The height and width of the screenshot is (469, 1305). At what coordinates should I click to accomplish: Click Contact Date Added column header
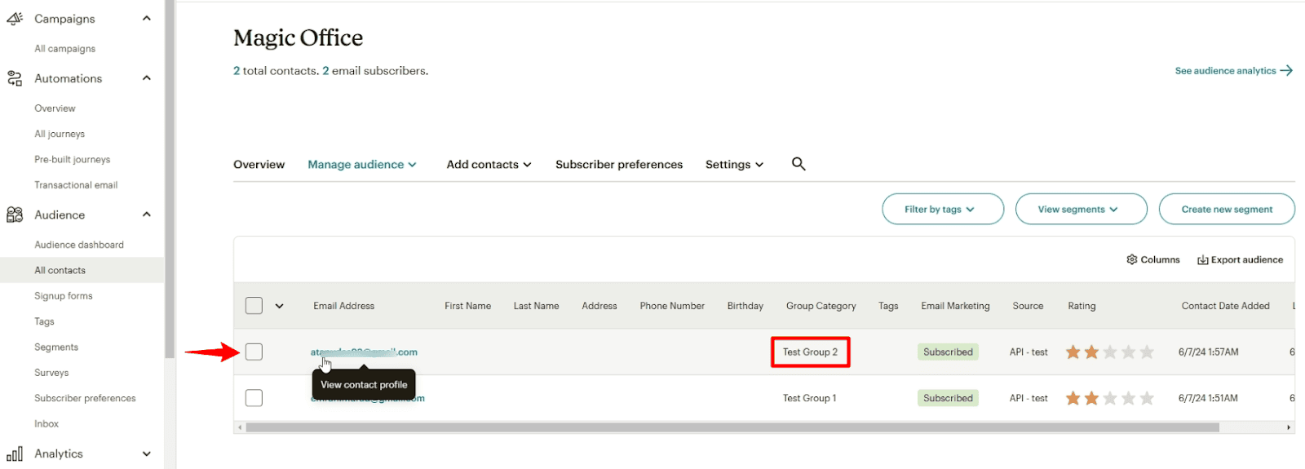coord(1225,306)
